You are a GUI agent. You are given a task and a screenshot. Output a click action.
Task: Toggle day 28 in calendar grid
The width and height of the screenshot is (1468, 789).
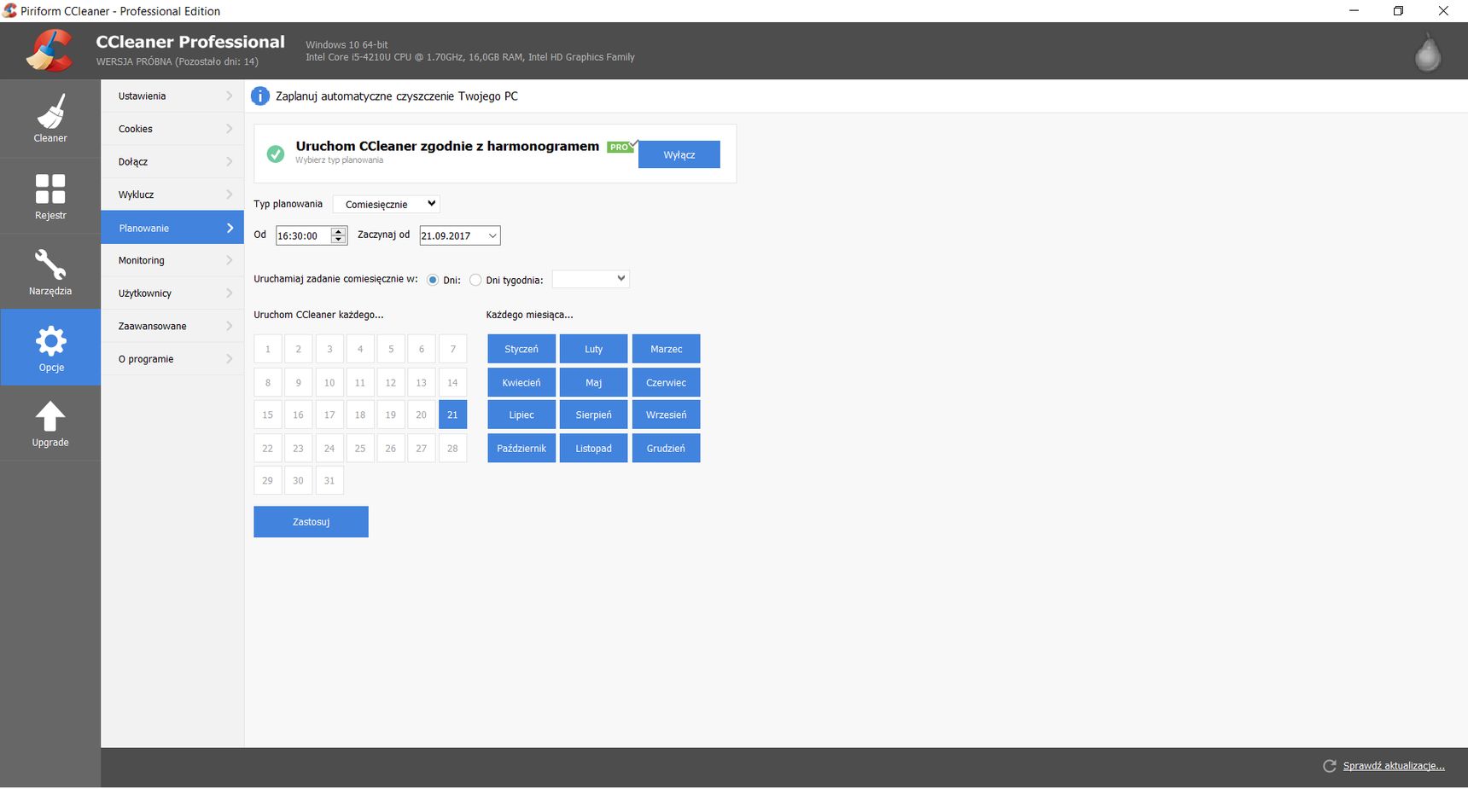(x=452, y=448)
